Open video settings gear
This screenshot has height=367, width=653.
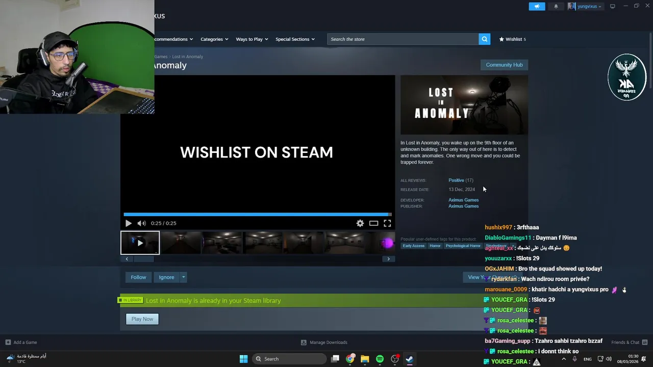360,223
